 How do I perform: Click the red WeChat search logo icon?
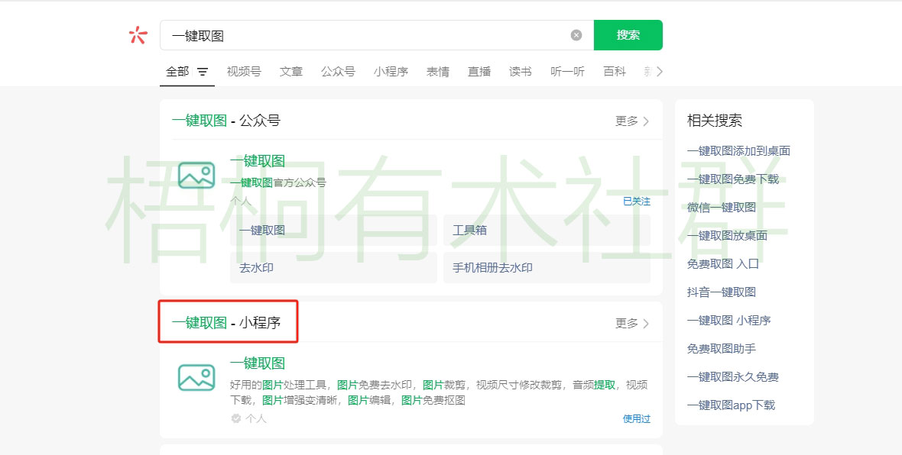138,35
